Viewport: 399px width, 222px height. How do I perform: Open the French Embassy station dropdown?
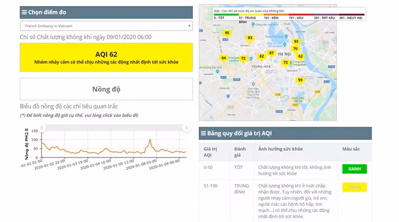coord(106,26)
